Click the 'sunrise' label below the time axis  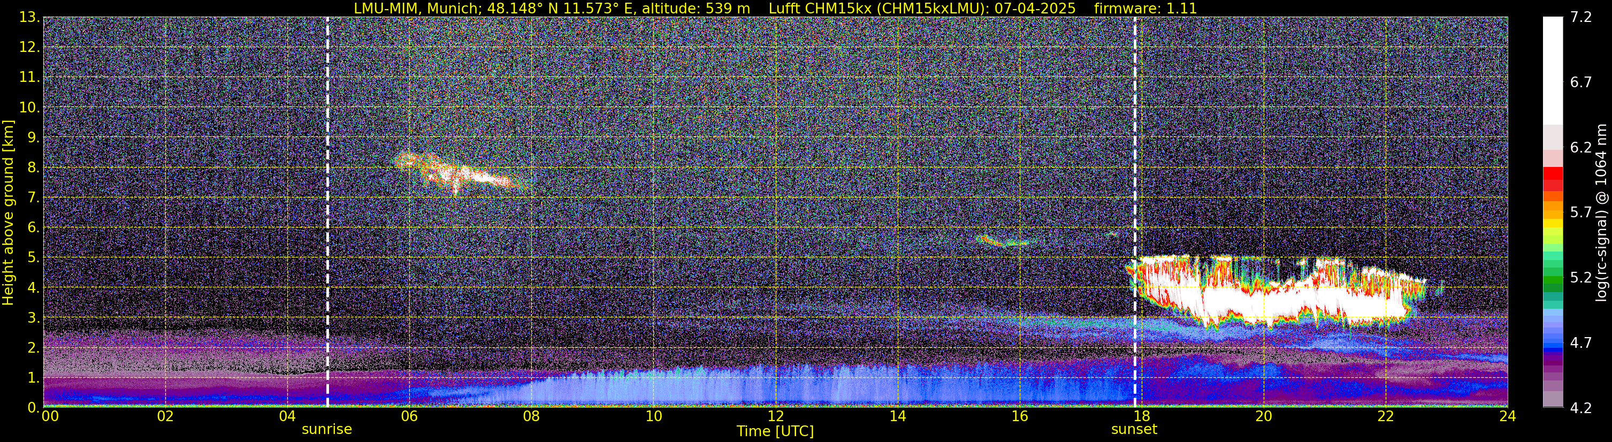tap(327, 430)
